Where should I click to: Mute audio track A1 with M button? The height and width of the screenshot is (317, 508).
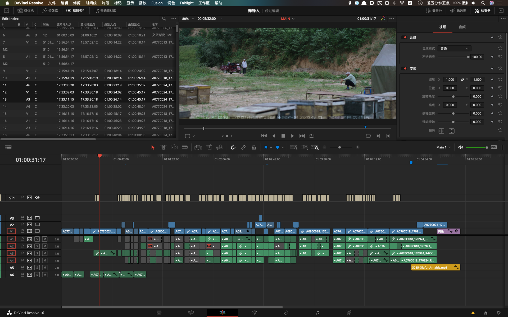pos(45,239)
